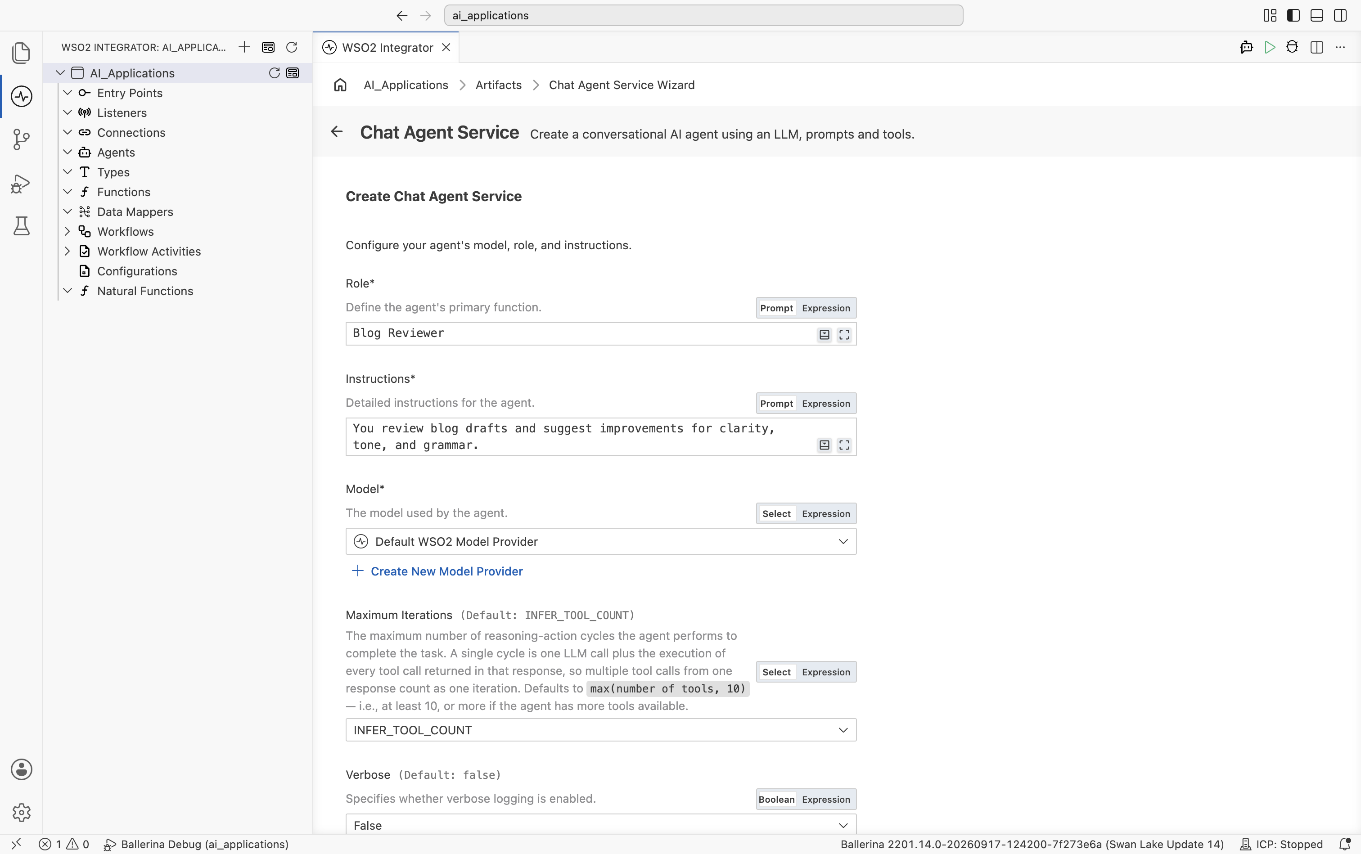Click the debug bug icon in editor toolbar
Screen dimensions: 1361x854
pyautogui.click(x=1292, y=47)
